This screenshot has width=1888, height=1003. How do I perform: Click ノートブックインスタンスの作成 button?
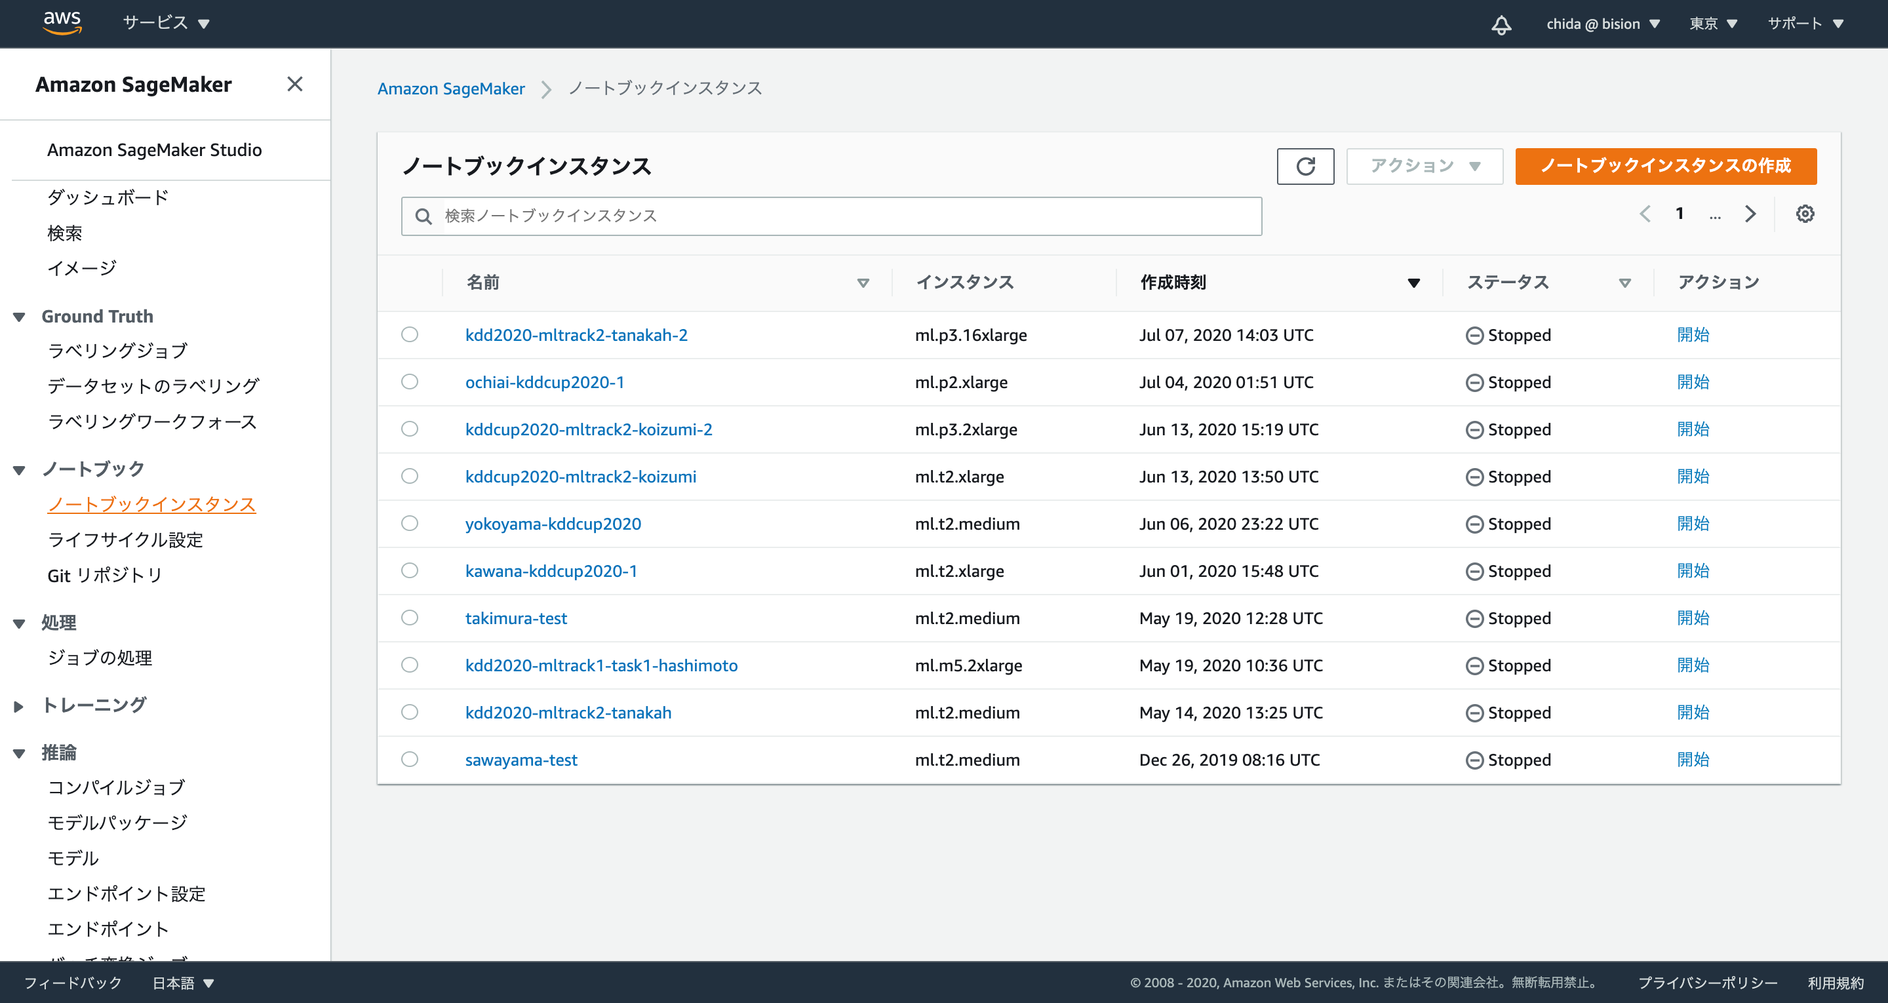click(1665, 167)
